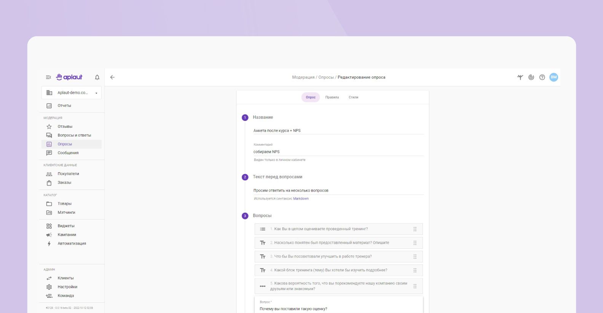Collapse the sidebar with the menu icon

coord(48,77)
